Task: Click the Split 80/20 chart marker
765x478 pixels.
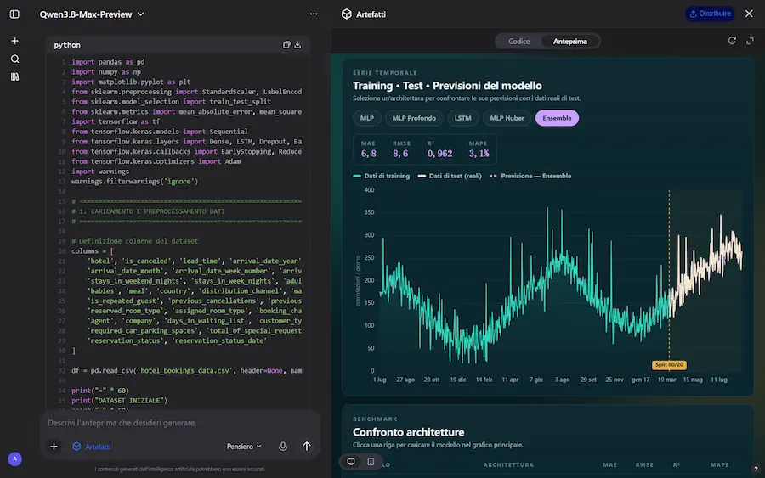Action: pyautogui.click(x=669, y=364)
